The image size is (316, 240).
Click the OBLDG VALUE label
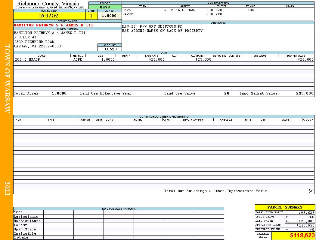pyautogui.click(x=265, y=217)
